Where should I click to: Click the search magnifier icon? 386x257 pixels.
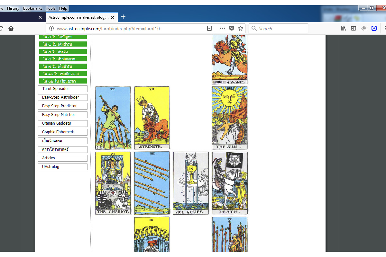point(254,28)
